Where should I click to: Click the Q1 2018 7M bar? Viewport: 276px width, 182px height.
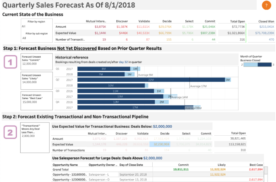[x=101, y=74]
